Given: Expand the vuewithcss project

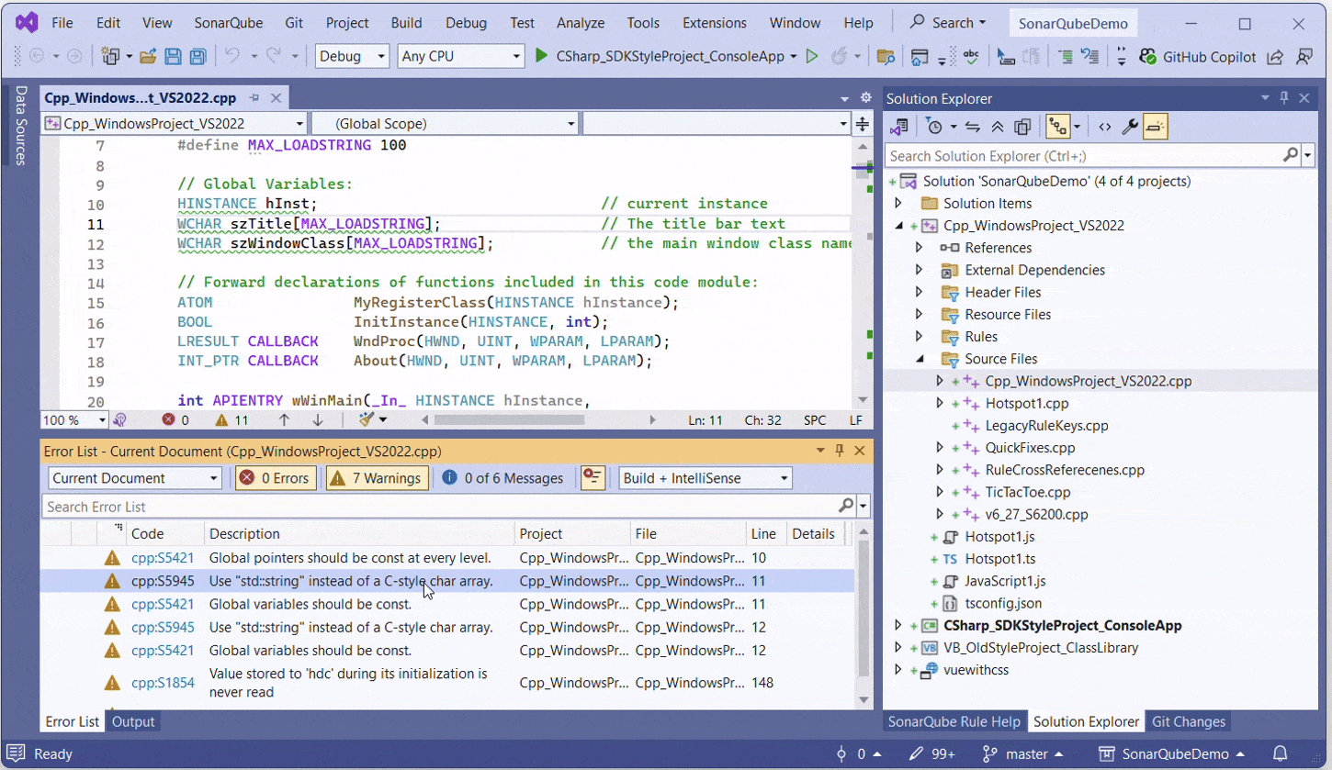Looking at the screenshot, I should pyautogui.click(x=898, y=670).
